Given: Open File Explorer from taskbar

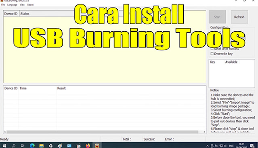Looking at the screenshot, I should click(x=42, y=146).
